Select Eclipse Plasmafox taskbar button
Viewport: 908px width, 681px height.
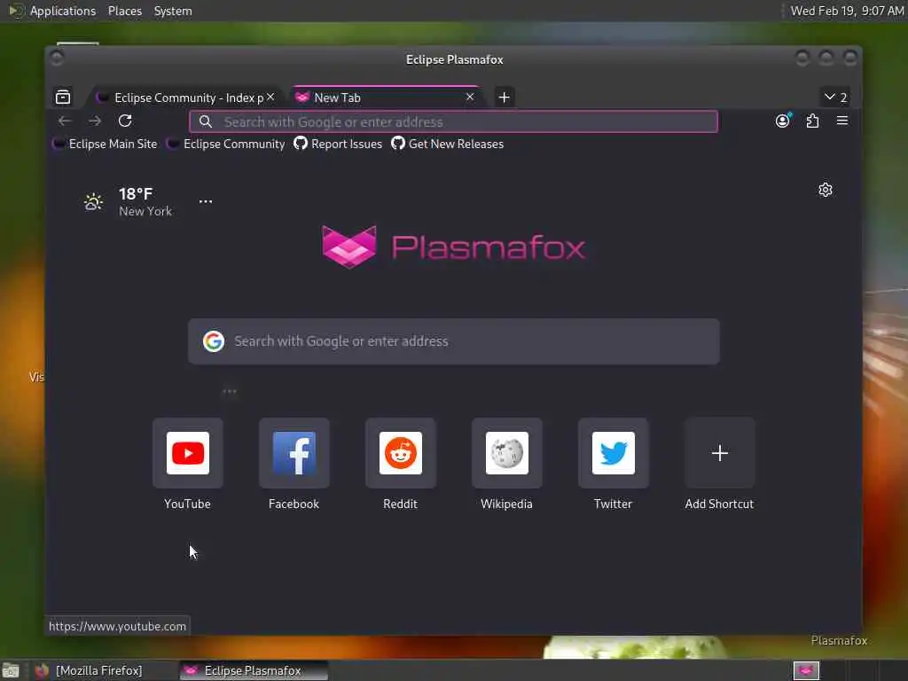pyautogui.click(x=254, y=670)
